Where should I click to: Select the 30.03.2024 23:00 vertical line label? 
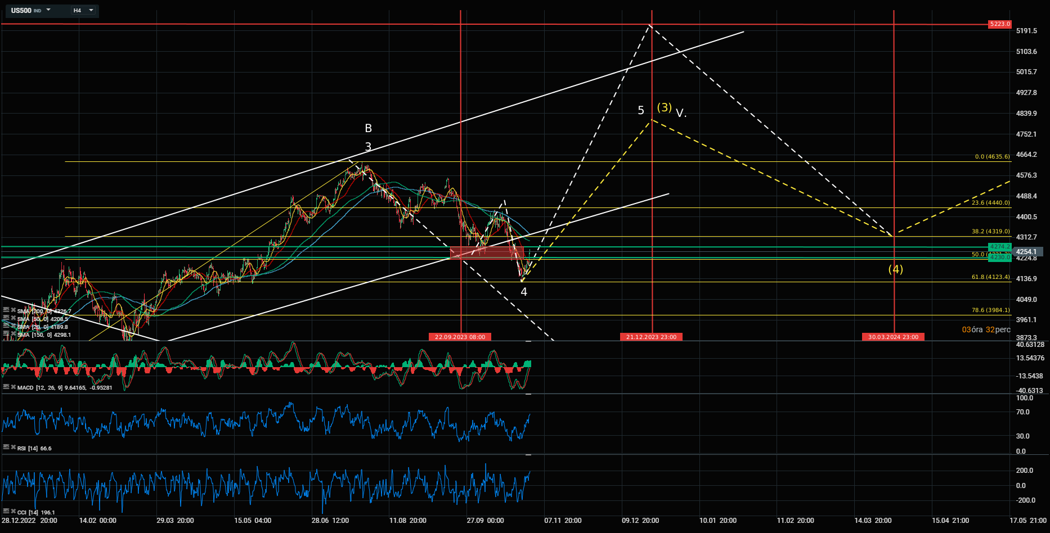pos(893,337)
